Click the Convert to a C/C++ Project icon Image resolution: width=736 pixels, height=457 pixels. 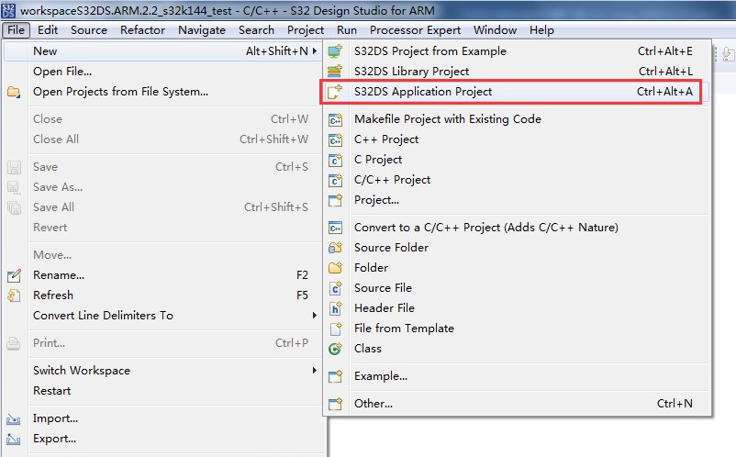335,228
